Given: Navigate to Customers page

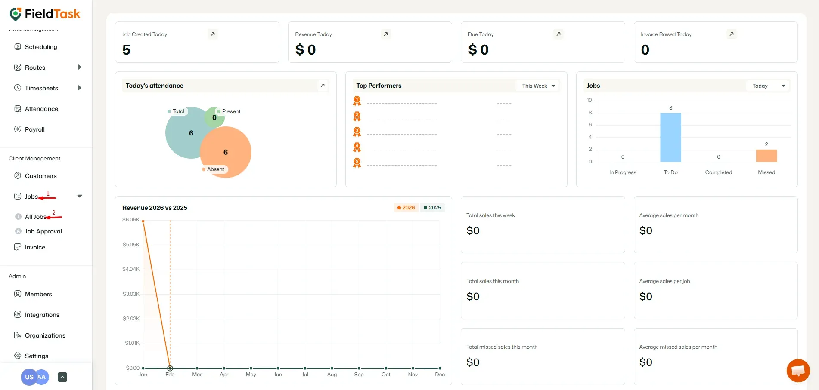Looking at the screenshot, I should point(41,175).
